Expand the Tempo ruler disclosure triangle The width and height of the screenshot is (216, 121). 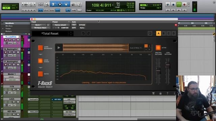[3, 29]
